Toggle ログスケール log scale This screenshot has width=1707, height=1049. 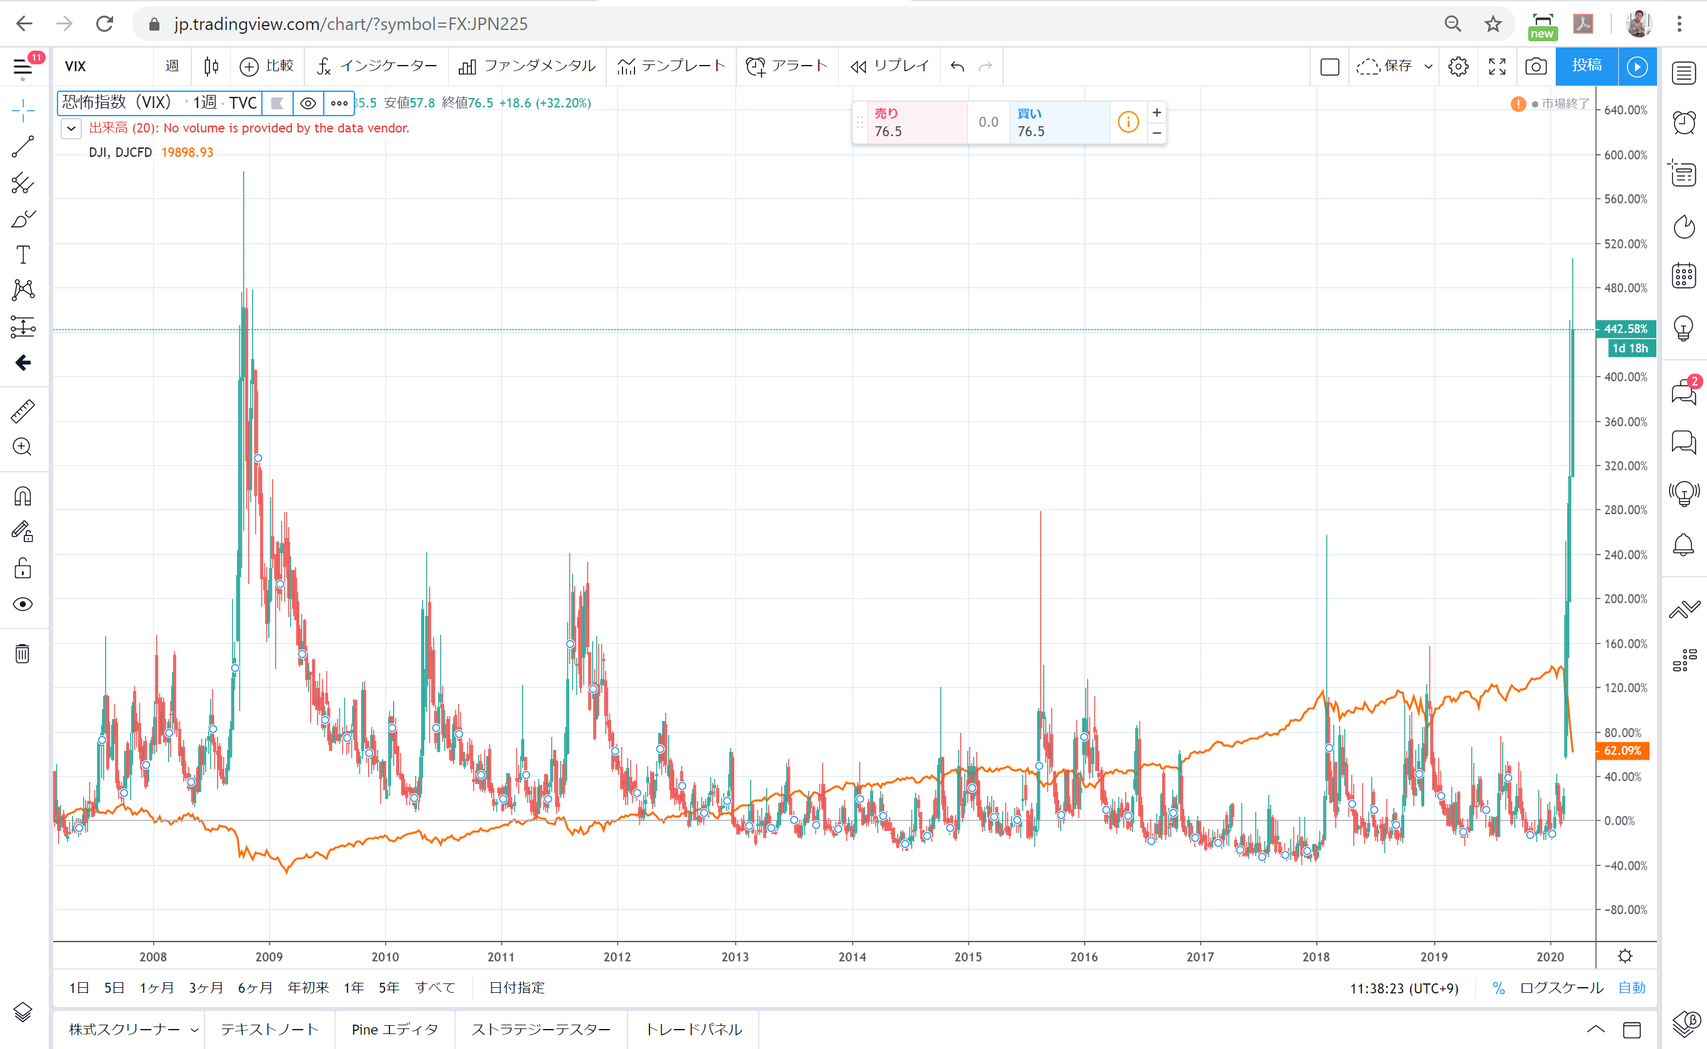pyautogui.click(x=1561, y=988)
